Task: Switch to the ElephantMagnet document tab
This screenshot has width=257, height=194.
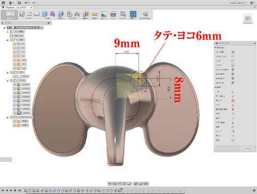Action: click(16, 7)
